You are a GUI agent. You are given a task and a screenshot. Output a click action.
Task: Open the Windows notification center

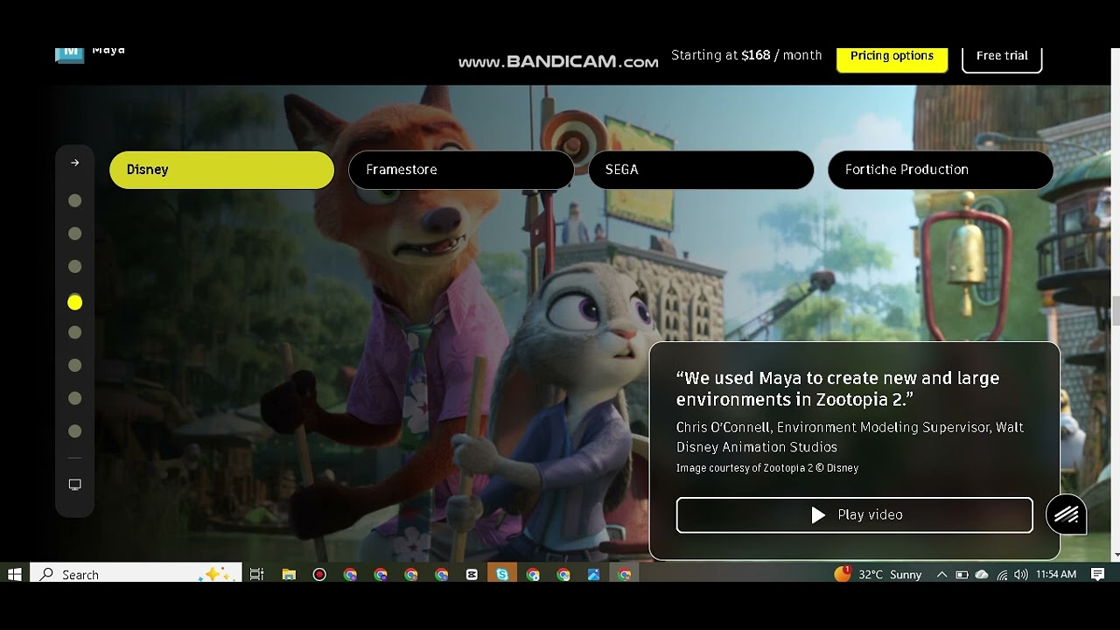tap(1098, 574)
